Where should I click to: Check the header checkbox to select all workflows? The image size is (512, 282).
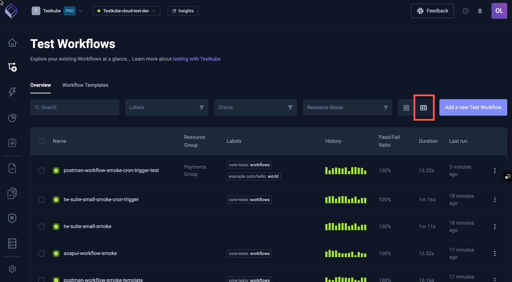tap(41, 141)
